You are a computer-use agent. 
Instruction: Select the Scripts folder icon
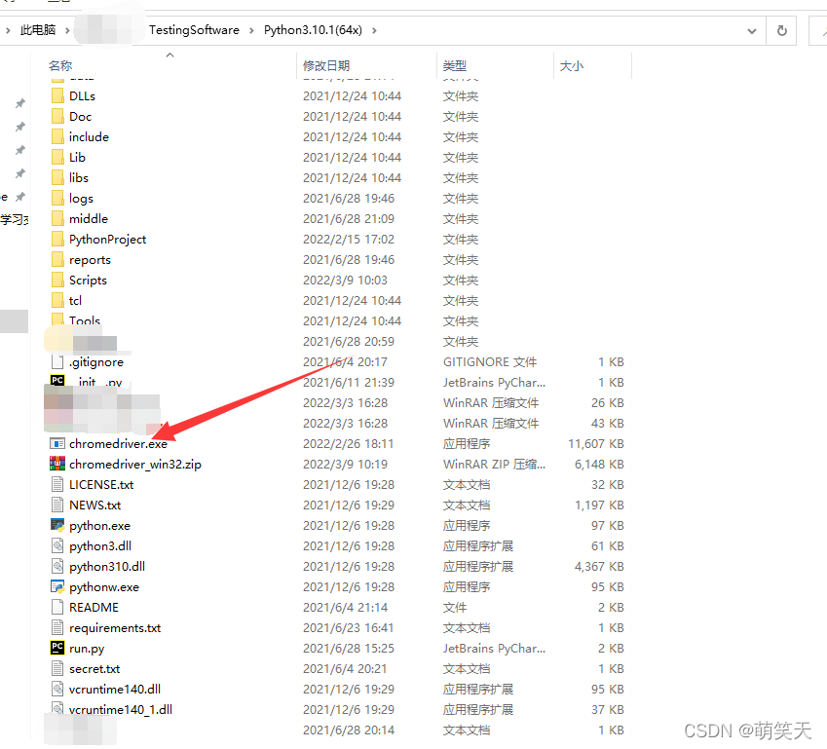pos(57,281)
